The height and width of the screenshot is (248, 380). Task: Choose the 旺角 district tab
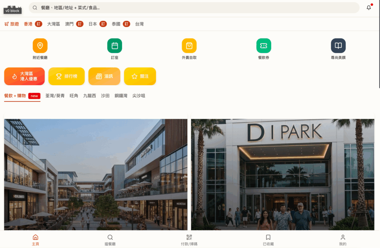coord(74,96)
